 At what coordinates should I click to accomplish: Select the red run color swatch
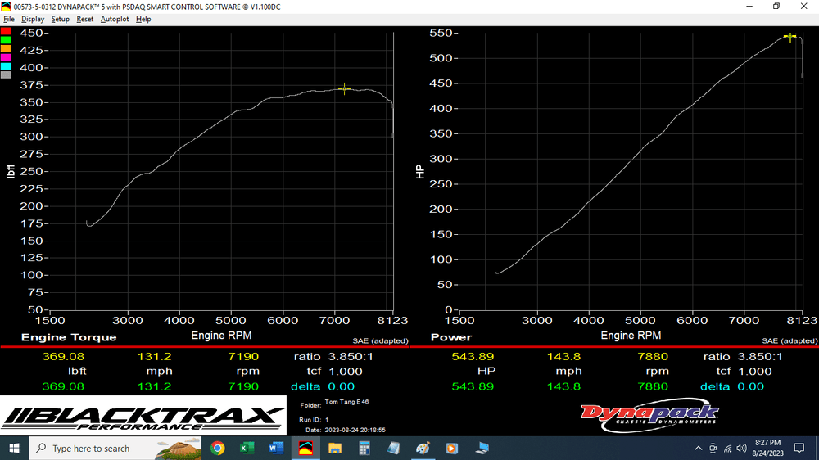(7, 31)
